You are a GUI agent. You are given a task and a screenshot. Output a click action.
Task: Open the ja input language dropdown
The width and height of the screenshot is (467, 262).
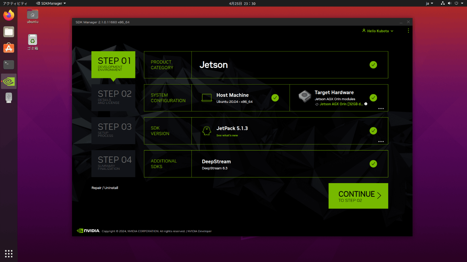[430, 3]
